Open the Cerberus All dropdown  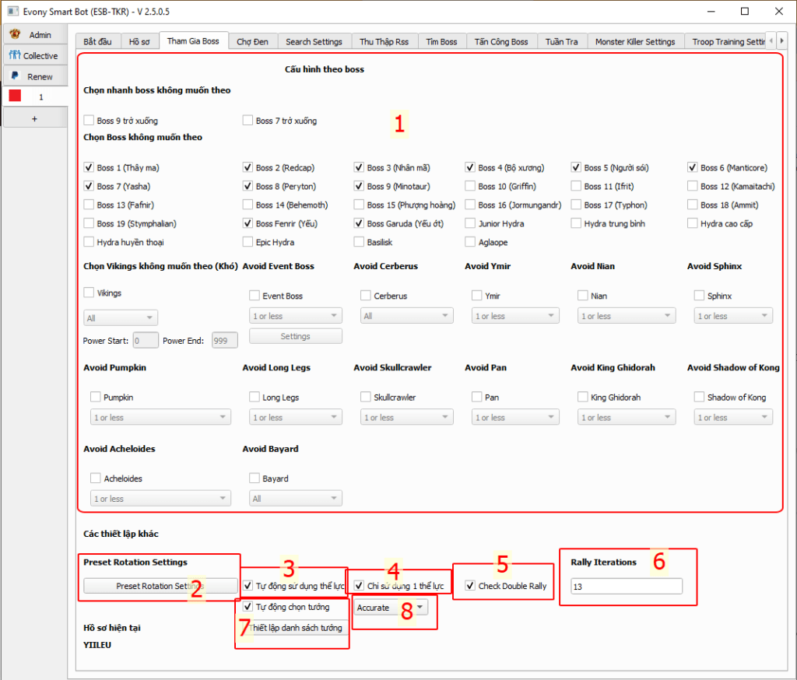[406, 317]
